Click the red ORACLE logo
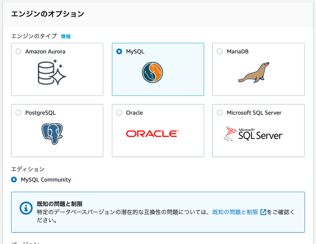Image resolution: width=316 pixels, height=244 pixels. click(x=152, y=134)
